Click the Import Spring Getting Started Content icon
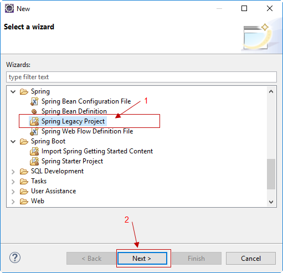 click(34, 151)
